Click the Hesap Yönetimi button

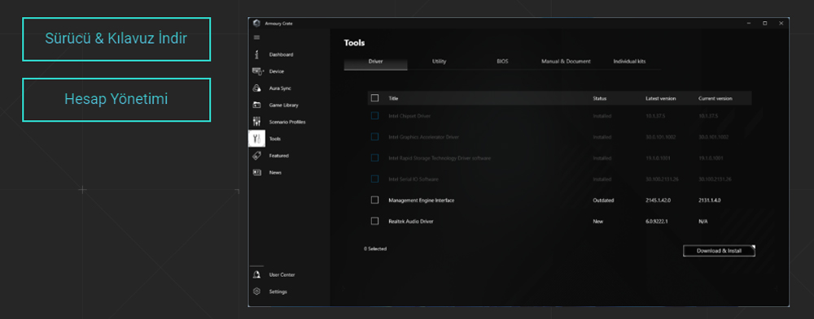click(116, 99)
